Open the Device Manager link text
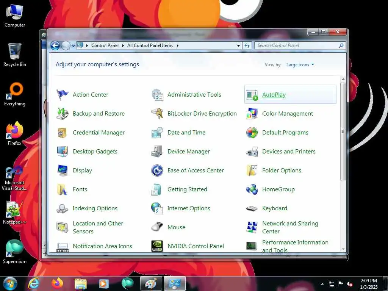Image resolution: width=388 pixels, height=291 pixels. [189, 152]
